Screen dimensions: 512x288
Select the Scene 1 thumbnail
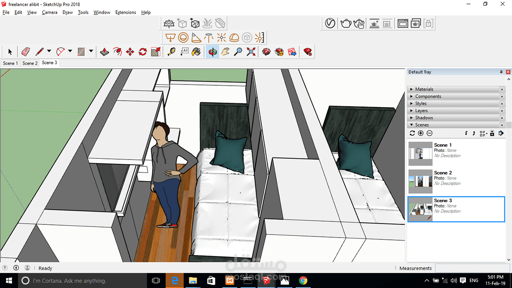tap(420, 154)
